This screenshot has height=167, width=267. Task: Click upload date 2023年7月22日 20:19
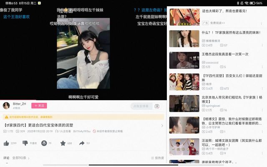tap(40, 131)
